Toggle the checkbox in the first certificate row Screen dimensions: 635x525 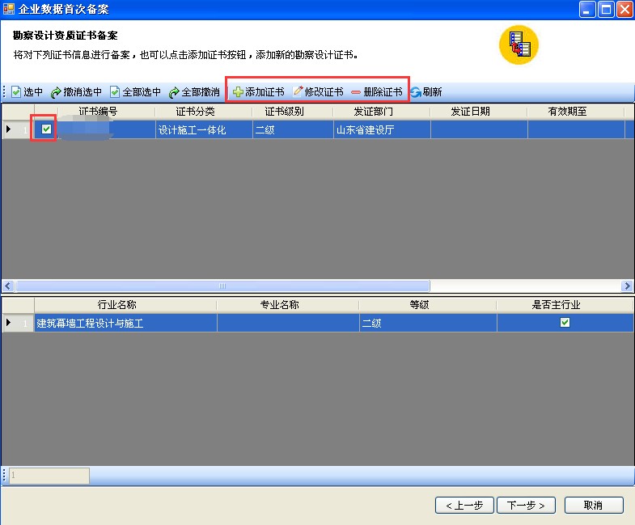click(47, 129)
